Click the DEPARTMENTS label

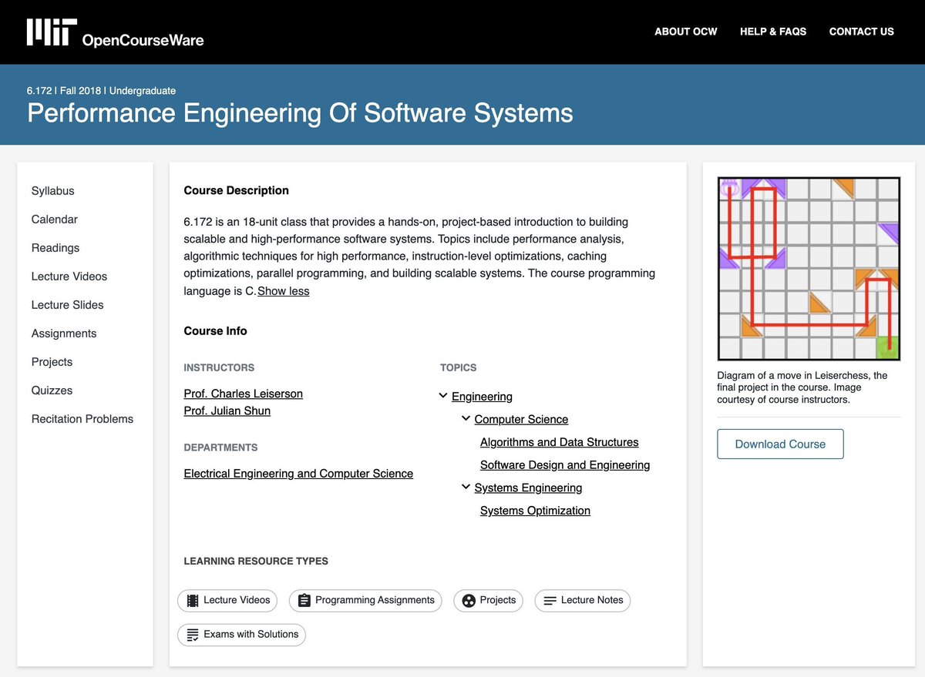(x=220, y=447)
